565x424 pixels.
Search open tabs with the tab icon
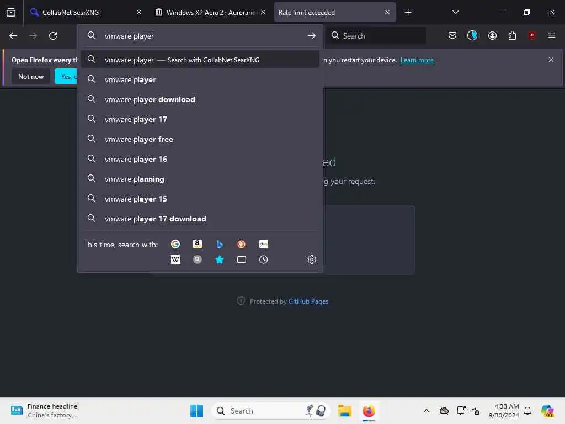pos(242,259)
